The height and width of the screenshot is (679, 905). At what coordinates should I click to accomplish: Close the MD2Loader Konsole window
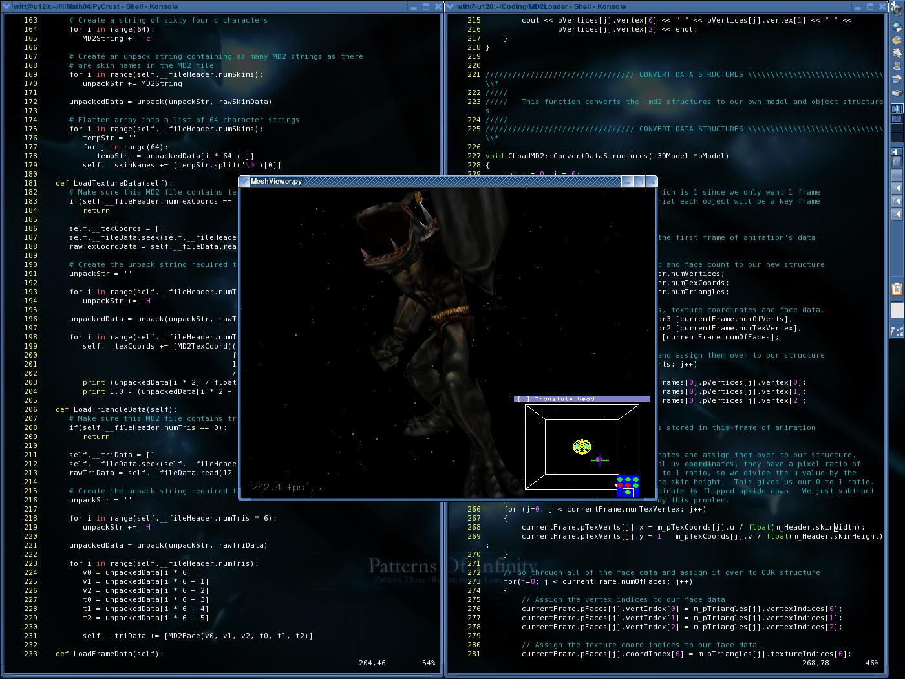pos(881,6)
